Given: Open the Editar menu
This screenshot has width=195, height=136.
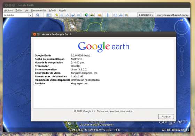Looking at the screenshot, I should (19, 10).
